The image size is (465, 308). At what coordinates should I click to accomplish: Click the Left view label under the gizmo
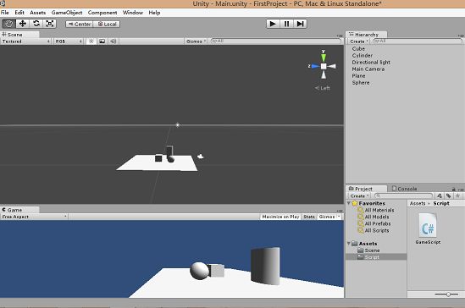coord(323,88)
